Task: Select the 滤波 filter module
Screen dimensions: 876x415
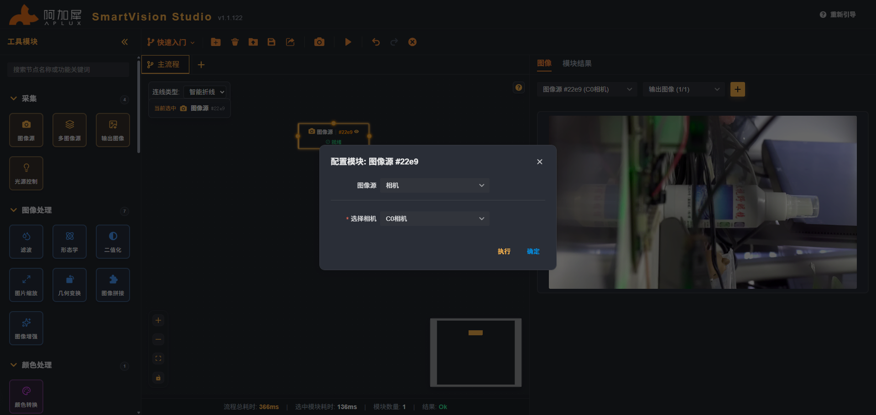Action: click(x=26, y=241)
